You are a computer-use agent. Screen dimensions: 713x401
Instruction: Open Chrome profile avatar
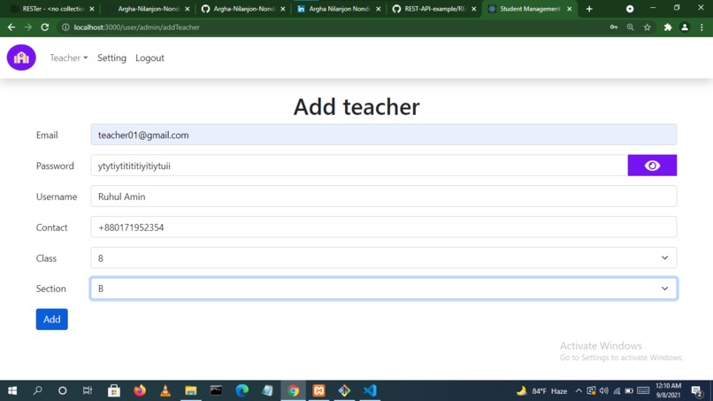click(x=685, y=27)
